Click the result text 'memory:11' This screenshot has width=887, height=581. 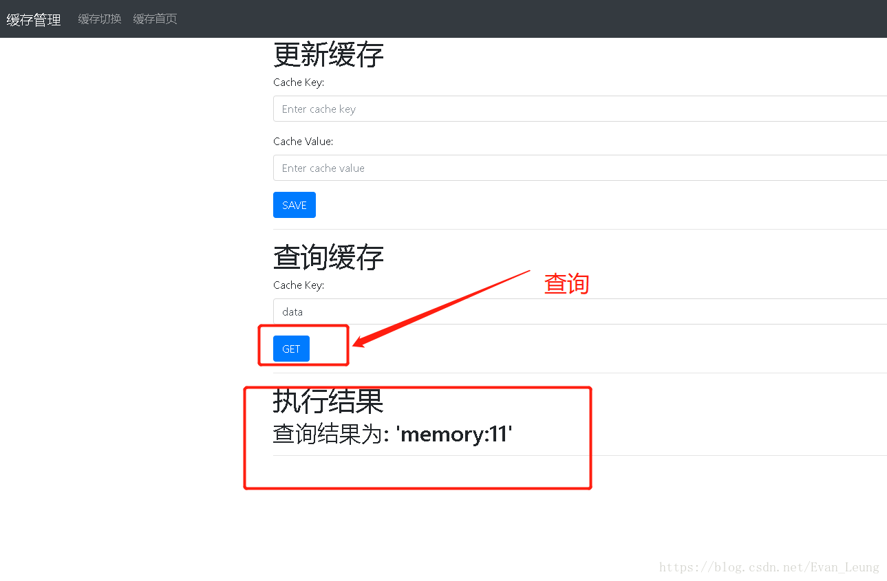point(454,434)
